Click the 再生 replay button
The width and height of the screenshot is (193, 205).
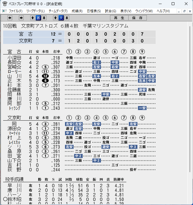point(119,18)
